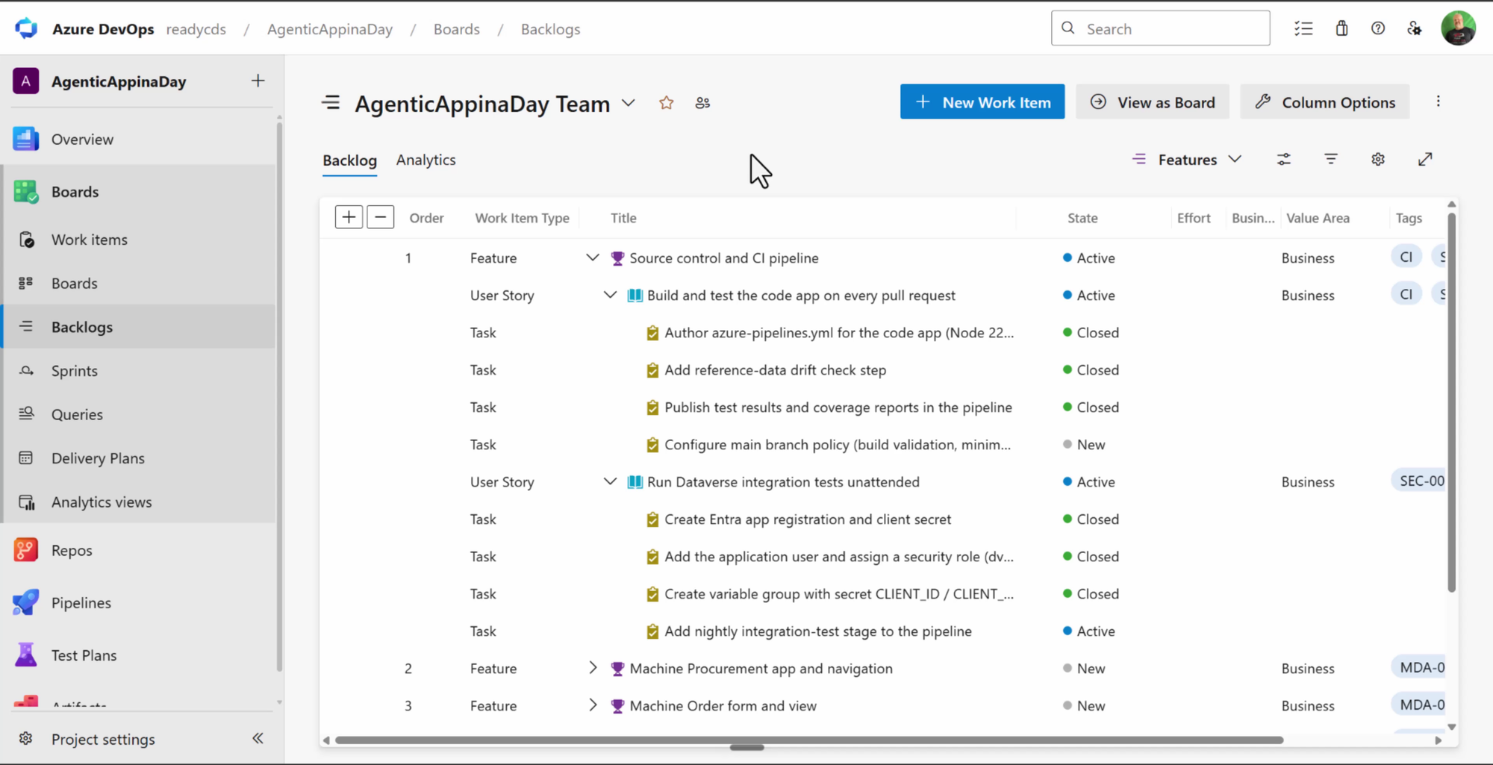Expand Machine Order form and view feature
The image size is (1493, 765).
(593, 705)
